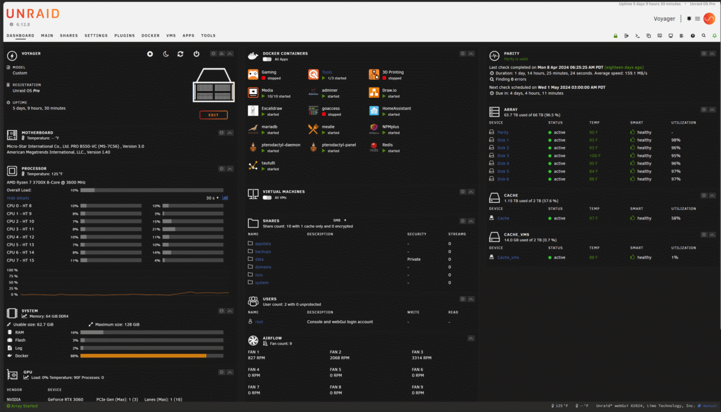Click the EDIT button on the server image
Screen dimensions: 721x412
coord(213,115)
